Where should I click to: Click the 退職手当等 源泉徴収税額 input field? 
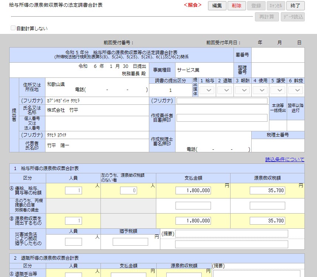pos(184,275)
